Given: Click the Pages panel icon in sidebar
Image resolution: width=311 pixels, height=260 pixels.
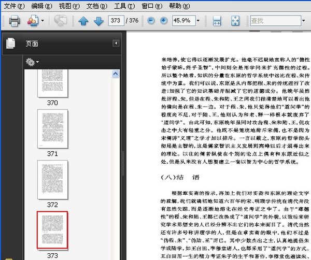Looking at the screenshot, I should [x=10, y=44].
